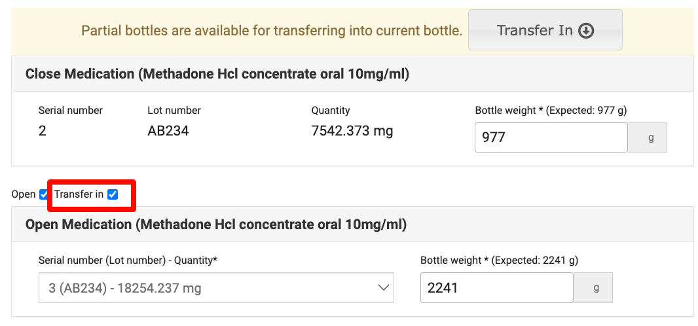This screenshot has width=698, height=326.
Task: Click the quantity value 7542.373 mg
Action: click(x=352, y=131)
